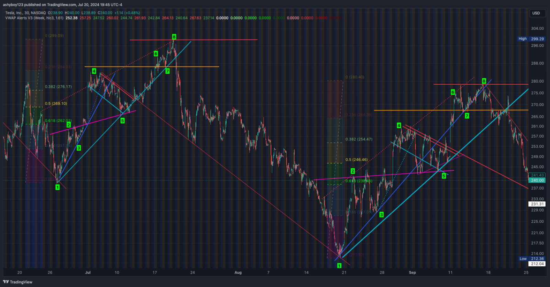550x287 pixels.
Task: Click the Jul label on time axis
Action: point(88,273)
